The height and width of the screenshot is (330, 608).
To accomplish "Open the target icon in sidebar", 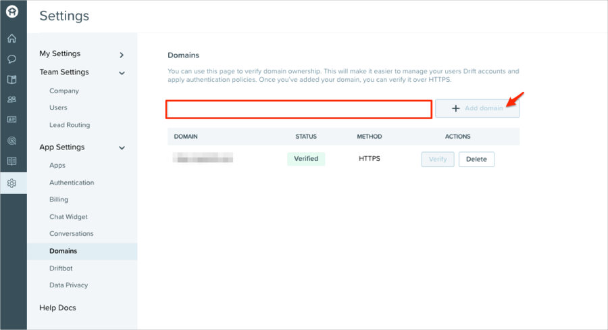I will point(12,141).
